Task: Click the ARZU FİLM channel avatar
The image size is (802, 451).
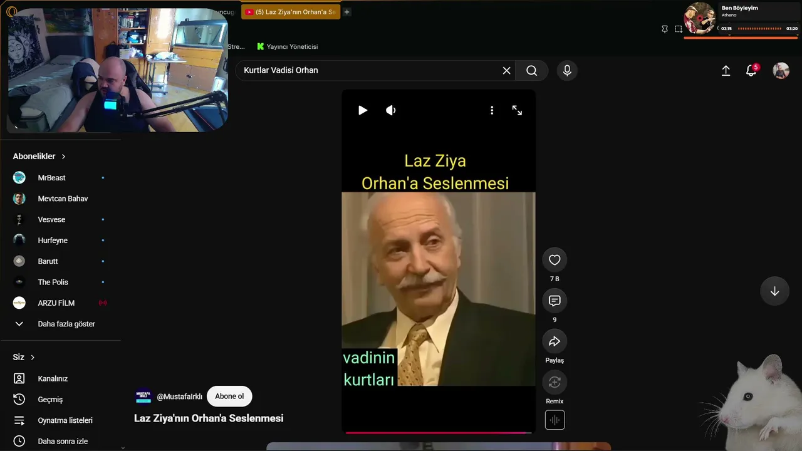Action: point(19,303)
